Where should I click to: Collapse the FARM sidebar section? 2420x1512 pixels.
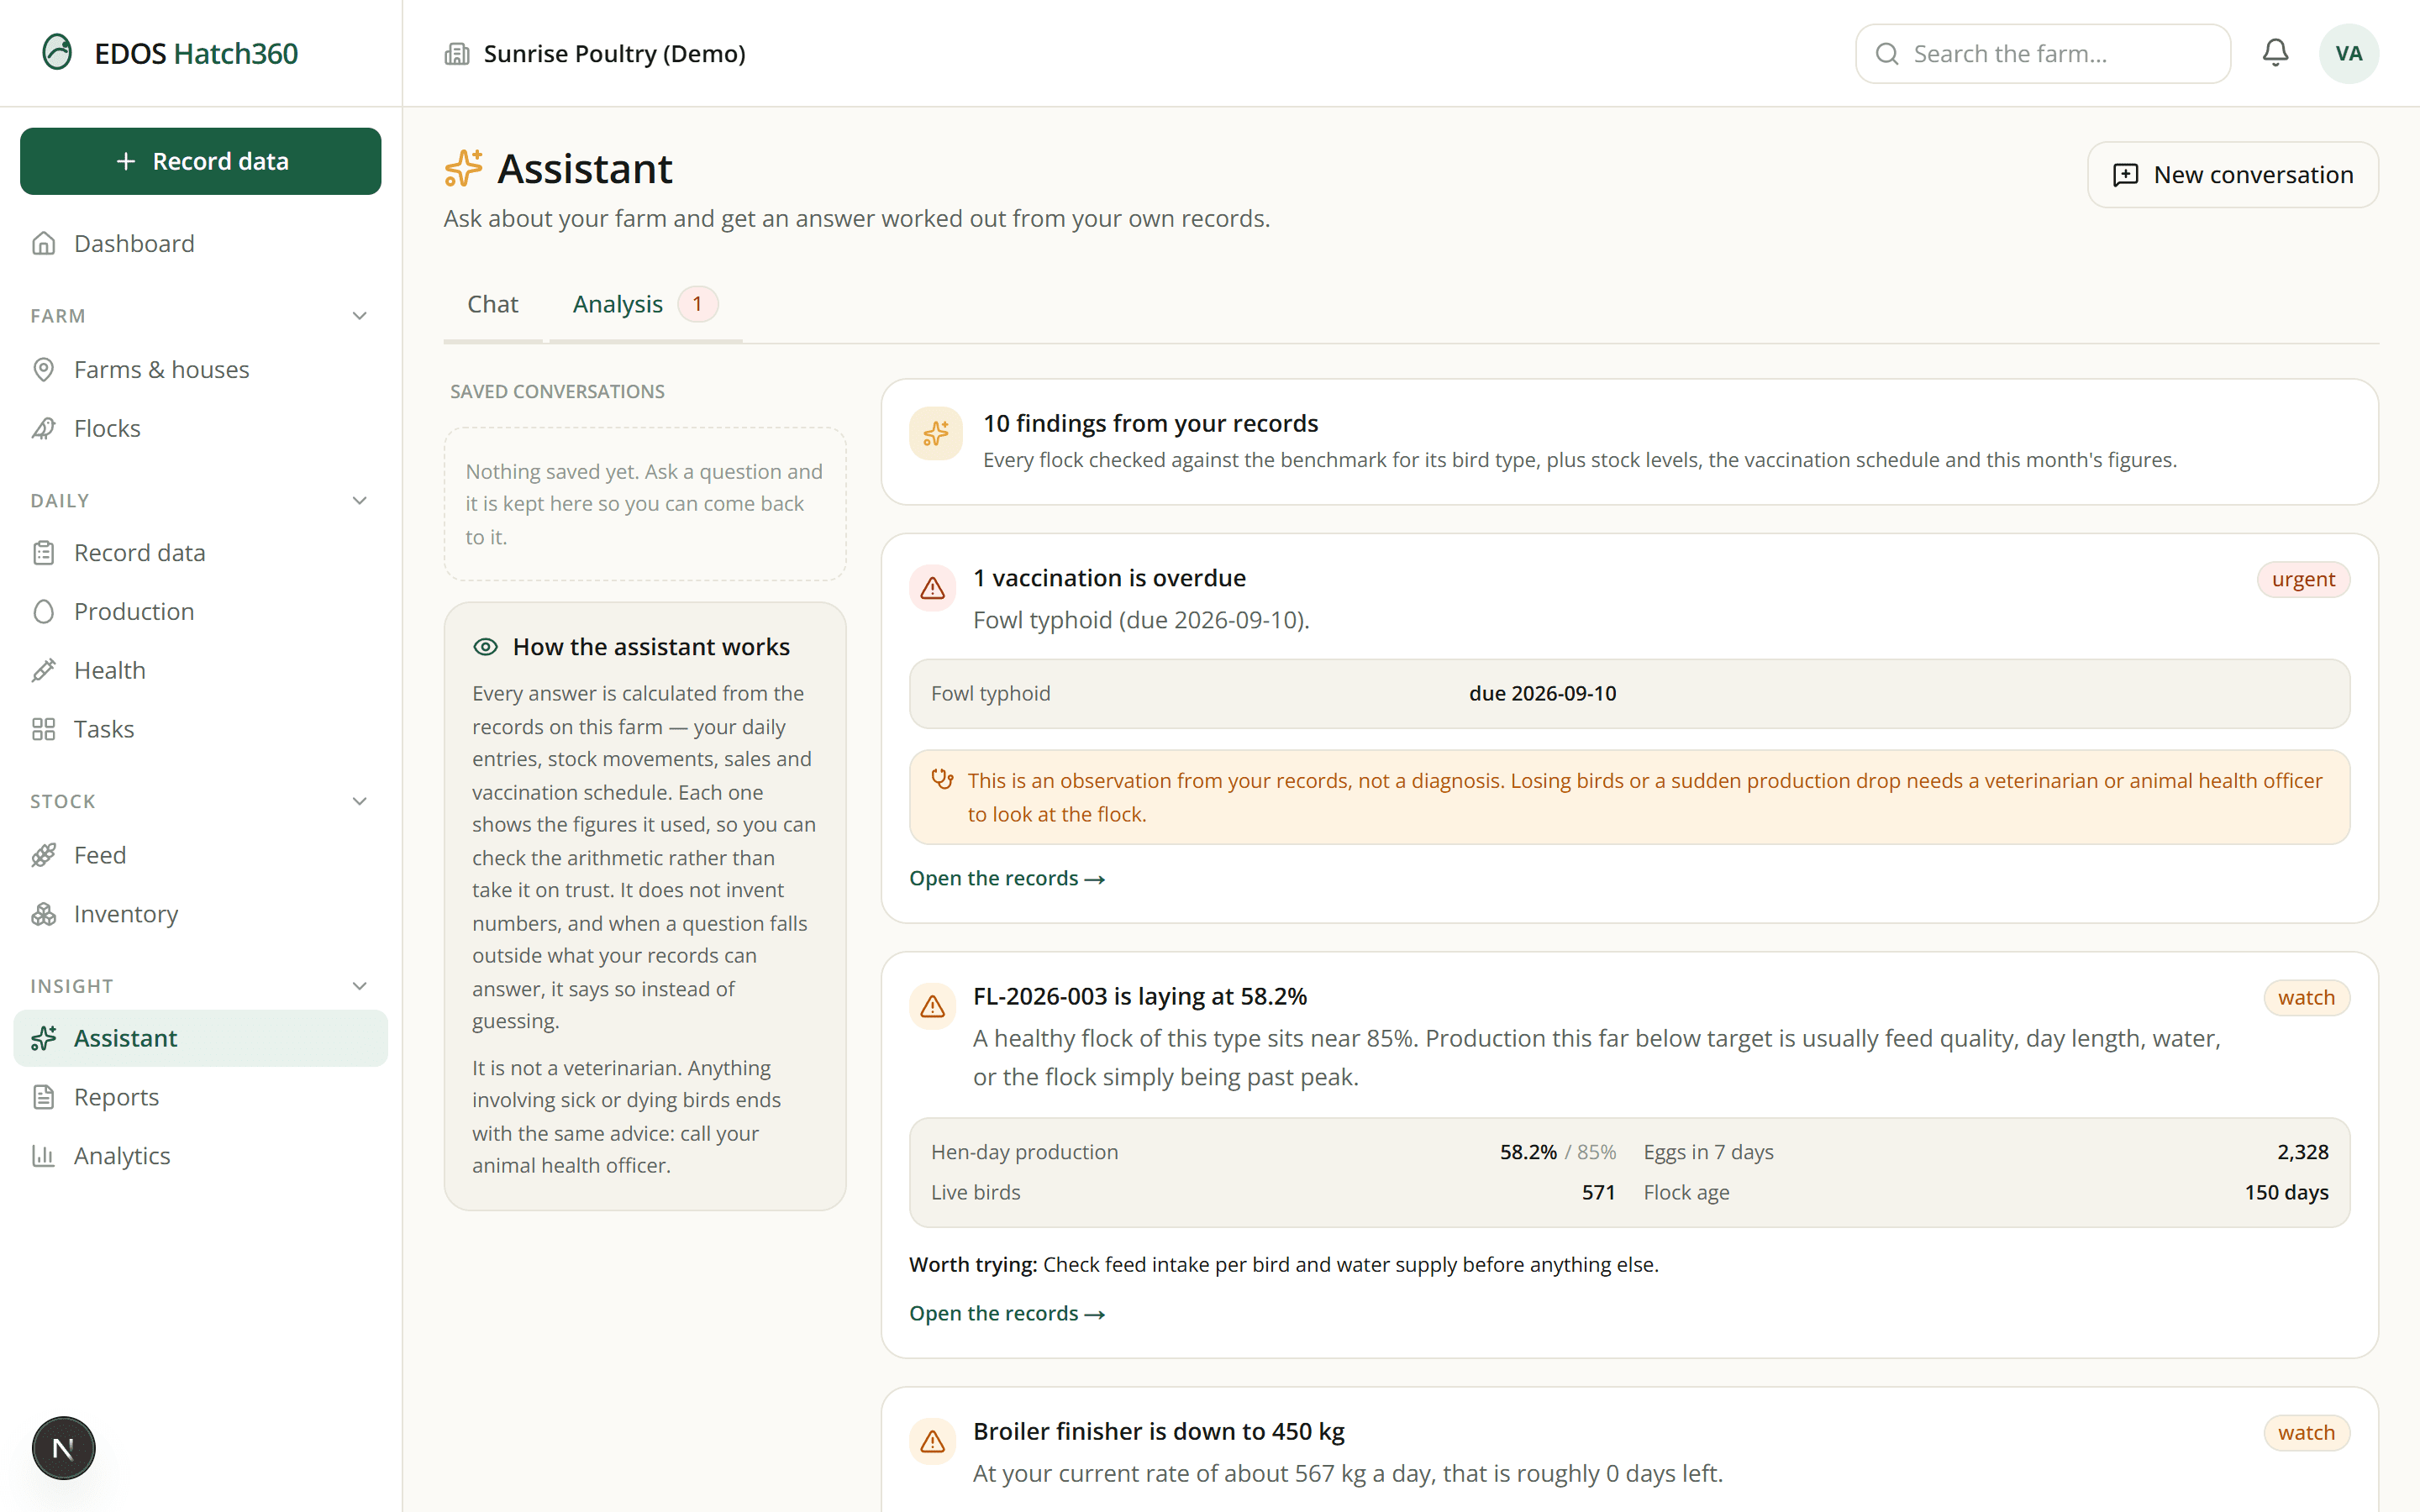click(360, 316)
